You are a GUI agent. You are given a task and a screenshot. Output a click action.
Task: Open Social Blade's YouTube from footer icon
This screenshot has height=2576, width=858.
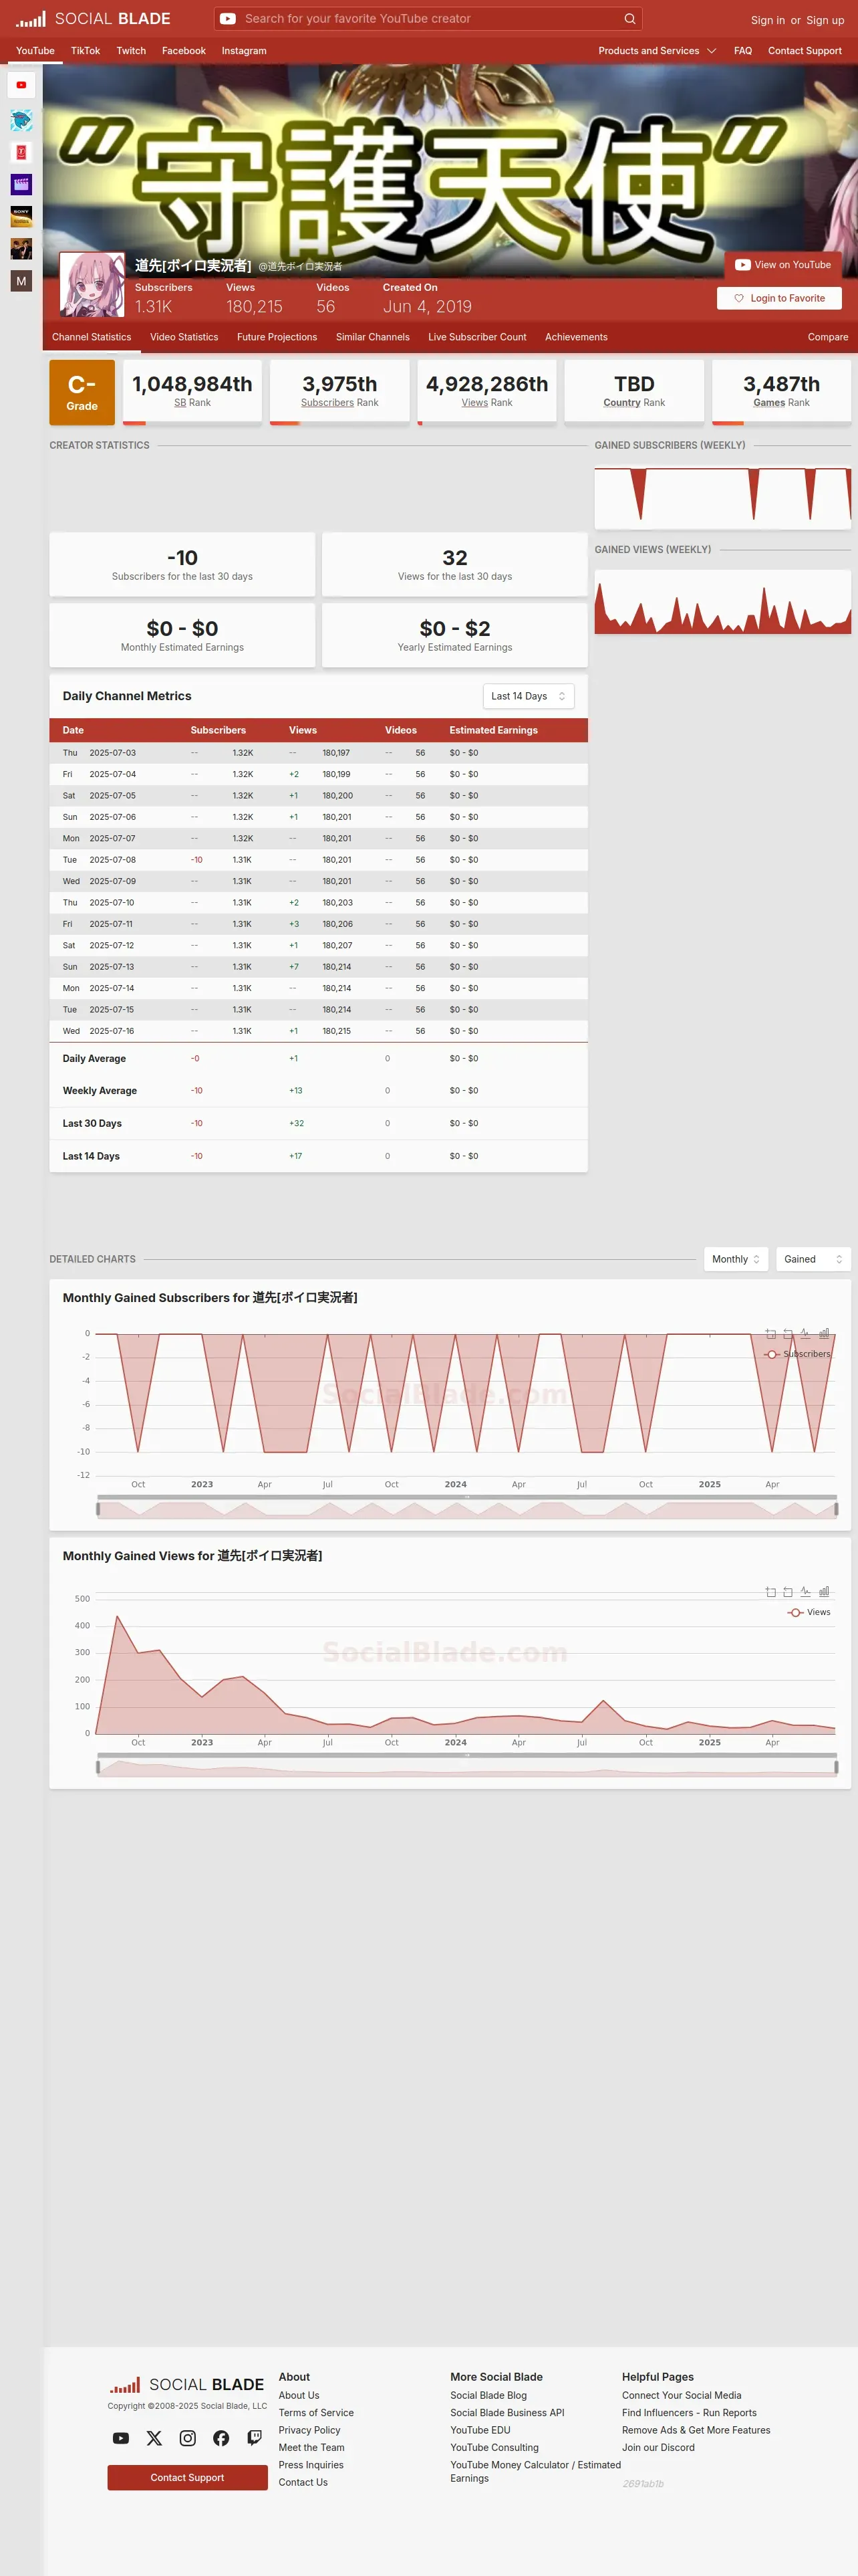pos(121,2438)
